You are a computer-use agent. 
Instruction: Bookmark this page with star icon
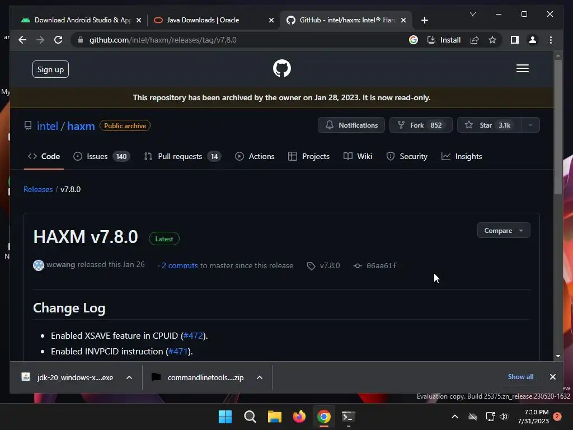(x=492, y=40)
